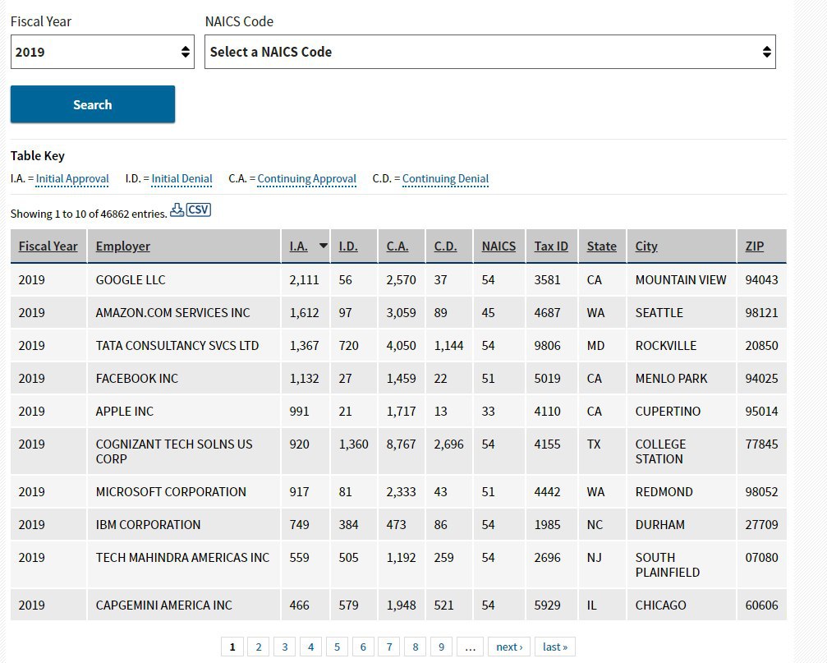This screenshot has width=827, height=663.
Task: Select the GOOGLE LLC employer cell
Action: [x=183, y=279]
